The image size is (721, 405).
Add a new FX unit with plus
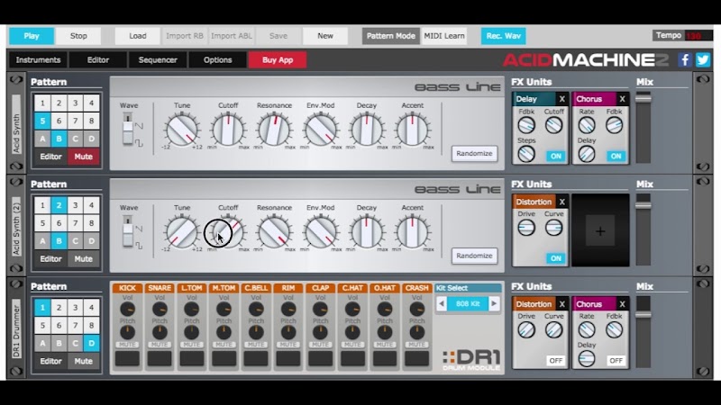pos(600,231)
